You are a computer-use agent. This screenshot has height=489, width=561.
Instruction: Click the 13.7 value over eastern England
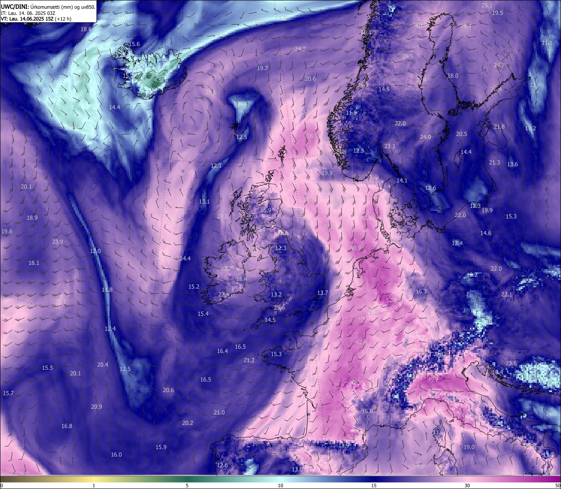click(x=323, y=293)
